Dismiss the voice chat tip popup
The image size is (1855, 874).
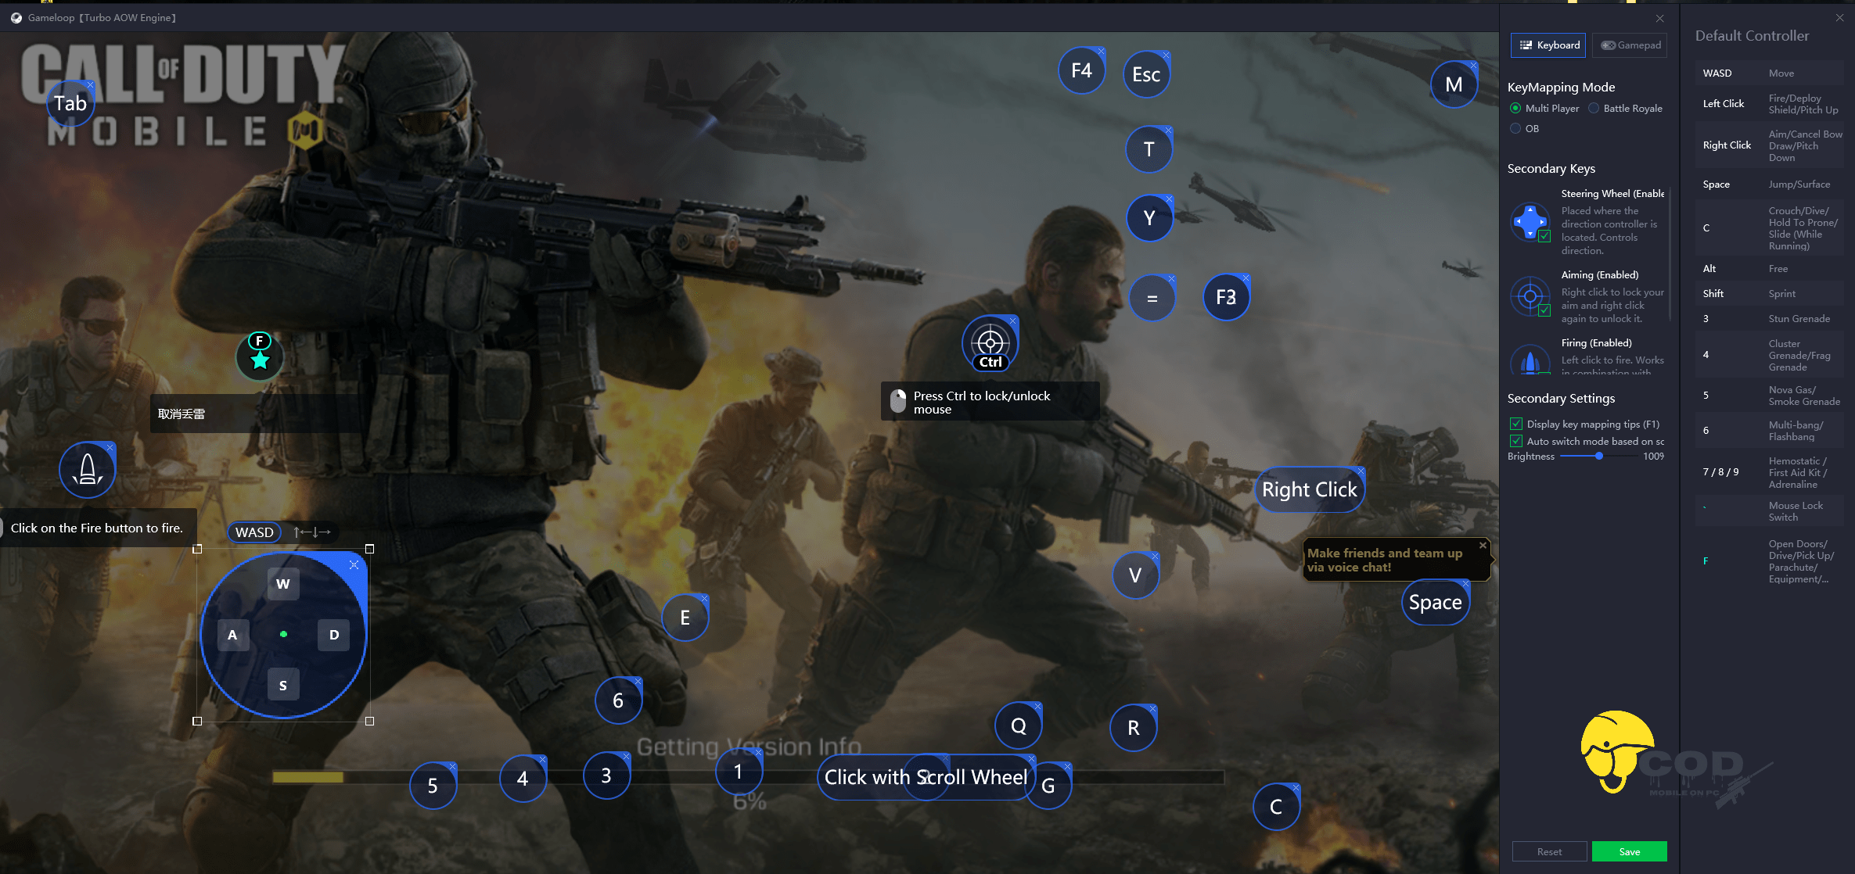coord(1483,545)
